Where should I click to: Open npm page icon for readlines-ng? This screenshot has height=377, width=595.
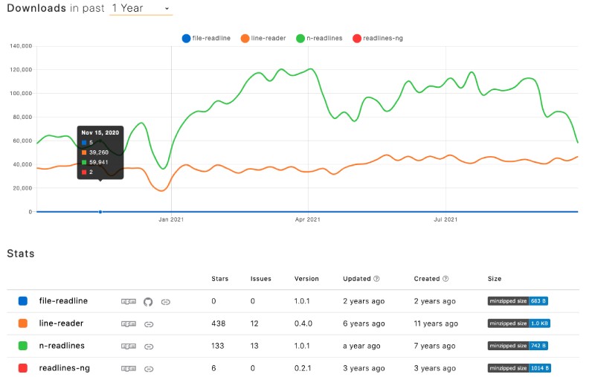coord(129,368)
